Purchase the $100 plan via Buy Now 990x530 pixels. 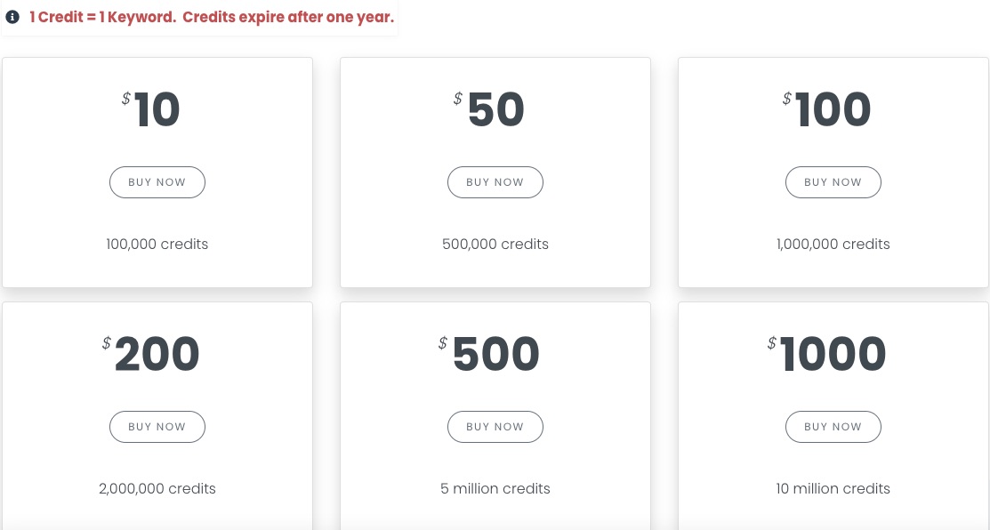click(833, 182)
